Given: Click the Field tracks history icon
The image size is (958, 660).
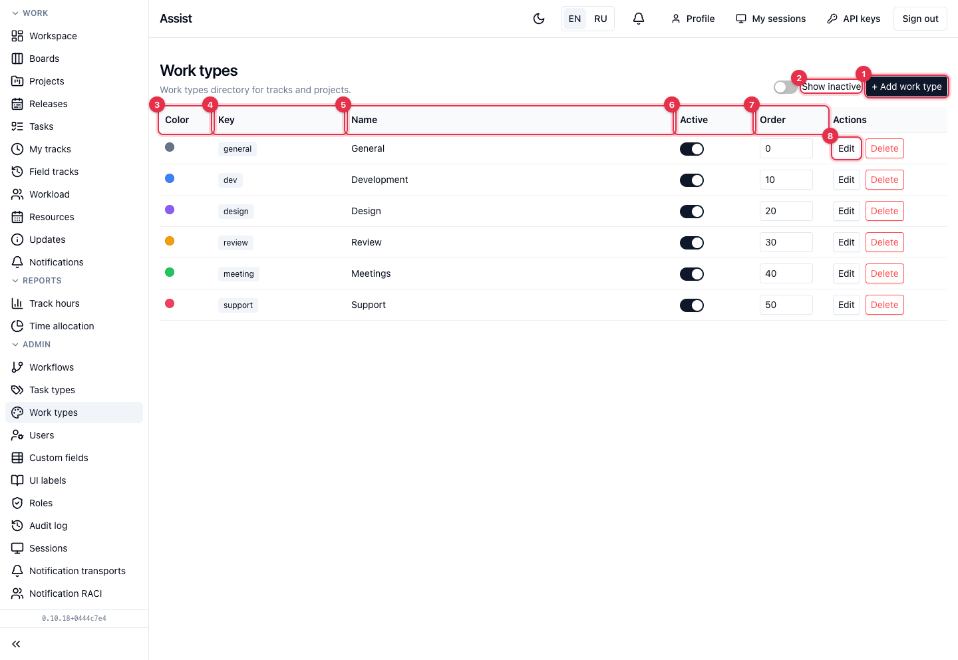Looking at the screenshot, I should (17, 172).
